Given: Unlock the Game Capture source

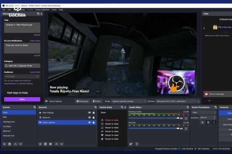Looking at the screenshot, I should pyautogui.click(x=94, y=122).
